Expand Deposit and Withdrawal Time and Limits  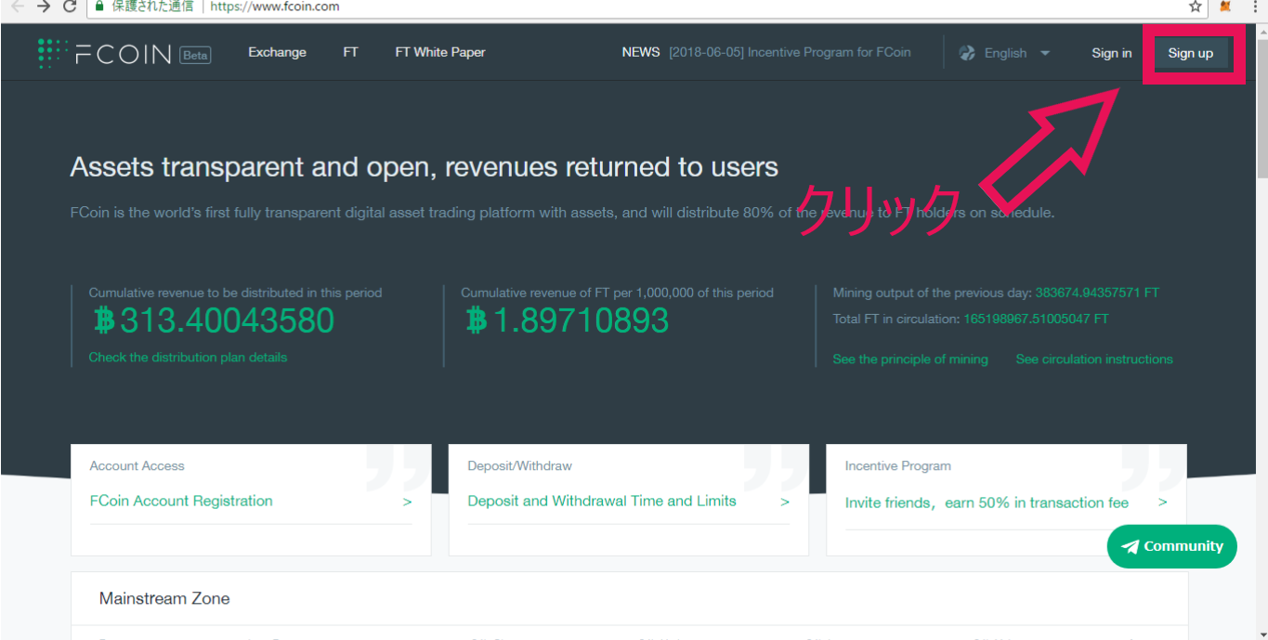click(x=785, y=502)
